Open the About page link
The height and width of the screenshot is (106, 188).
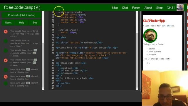[148, 8]
